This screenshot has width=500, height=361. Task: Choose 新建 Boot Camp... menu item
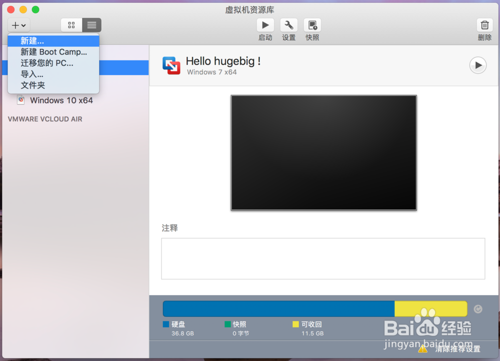53,52
